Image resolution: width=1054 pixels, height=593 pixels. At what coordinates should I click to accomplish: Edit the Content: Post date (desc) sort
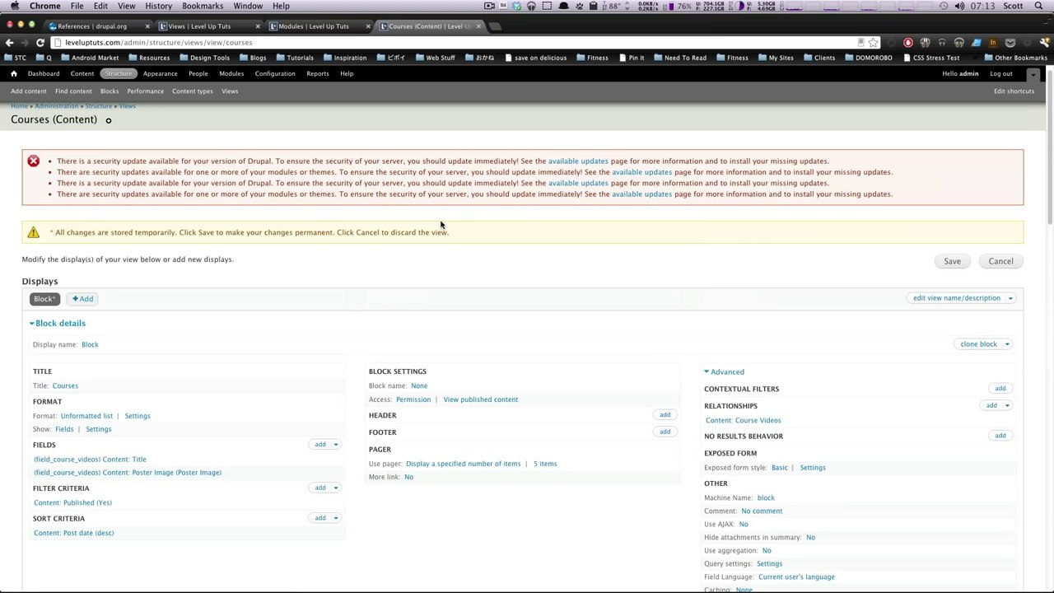(73, 533)
